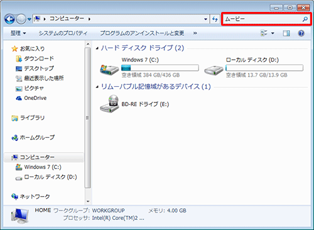Click the ライブラリ icon in navigation pane

tap(14, 118)
